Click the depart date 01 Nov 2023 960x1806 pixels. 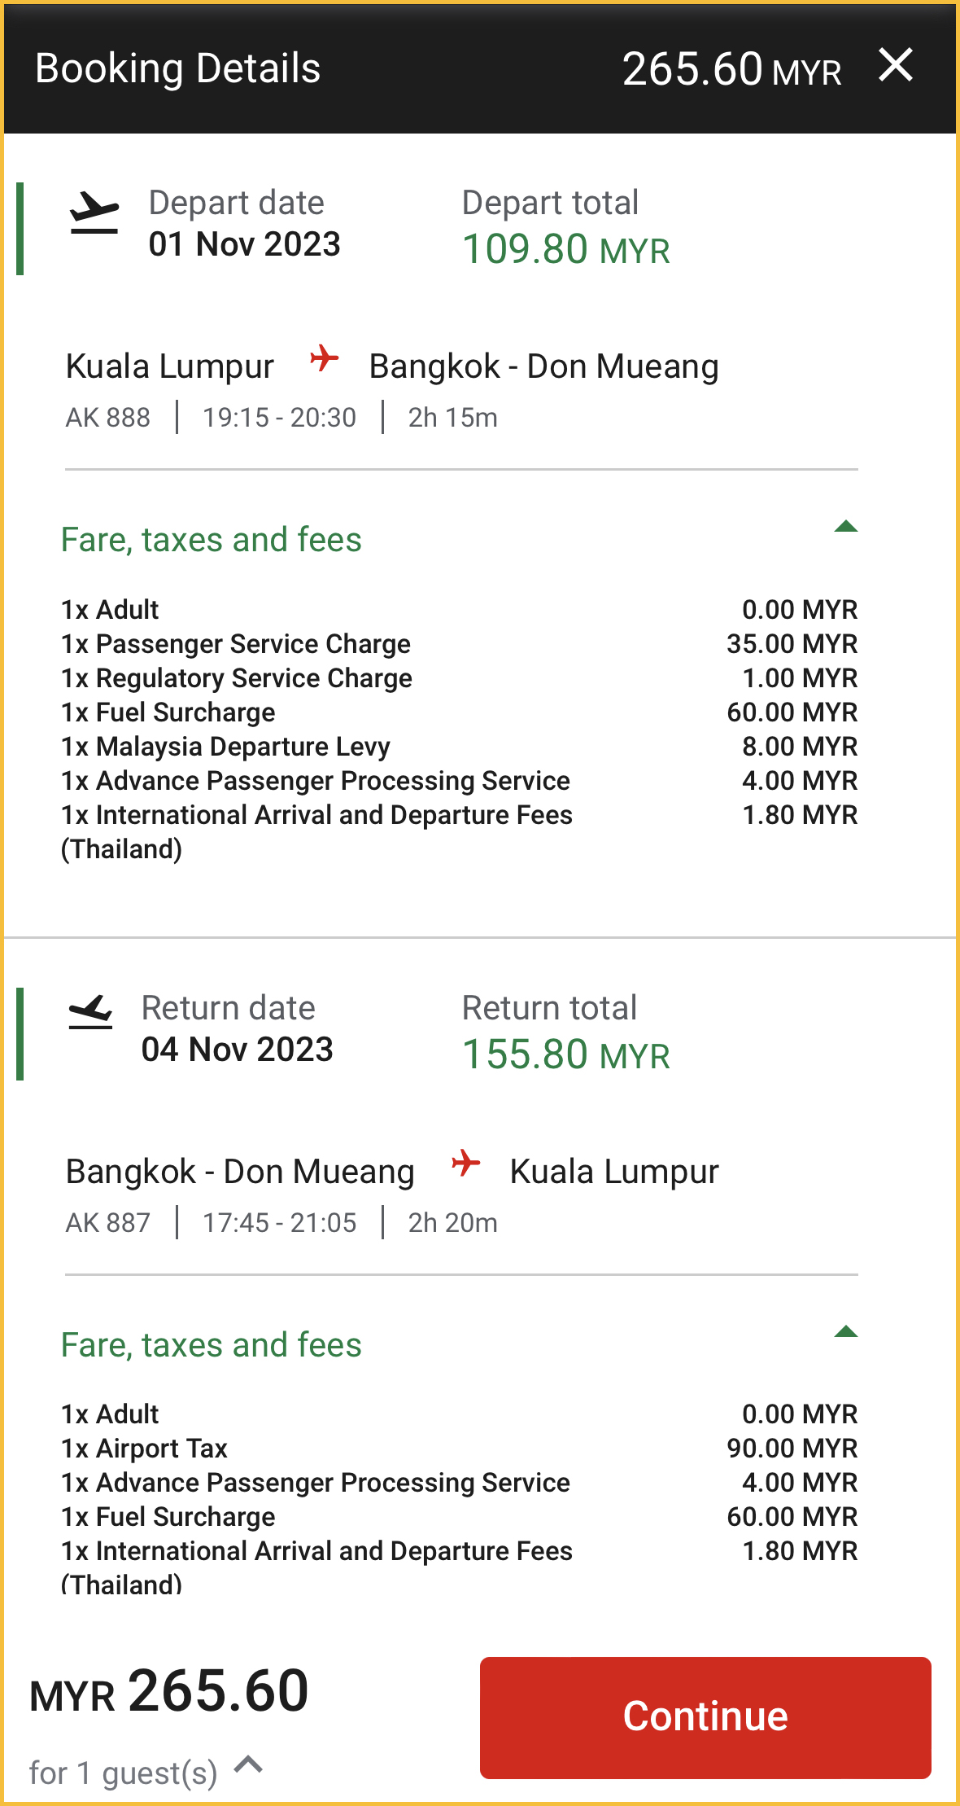[244, 244]
